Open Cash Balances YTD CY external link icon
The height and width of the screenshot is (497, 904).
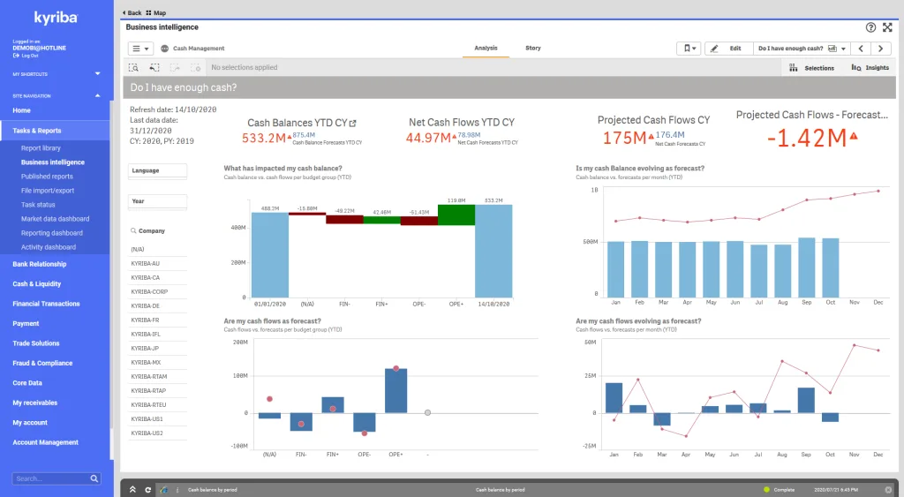[353, 124]
